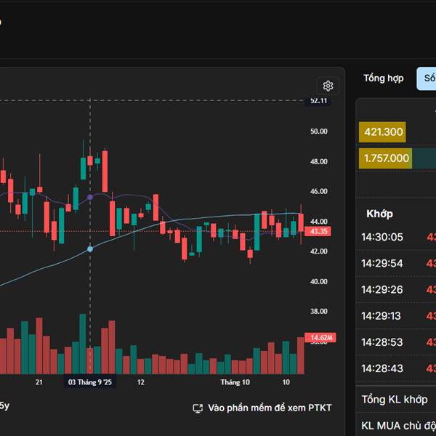436x436 pixels.
Task: Click the 52.11 crosshair price label
Action: [318, 101]
